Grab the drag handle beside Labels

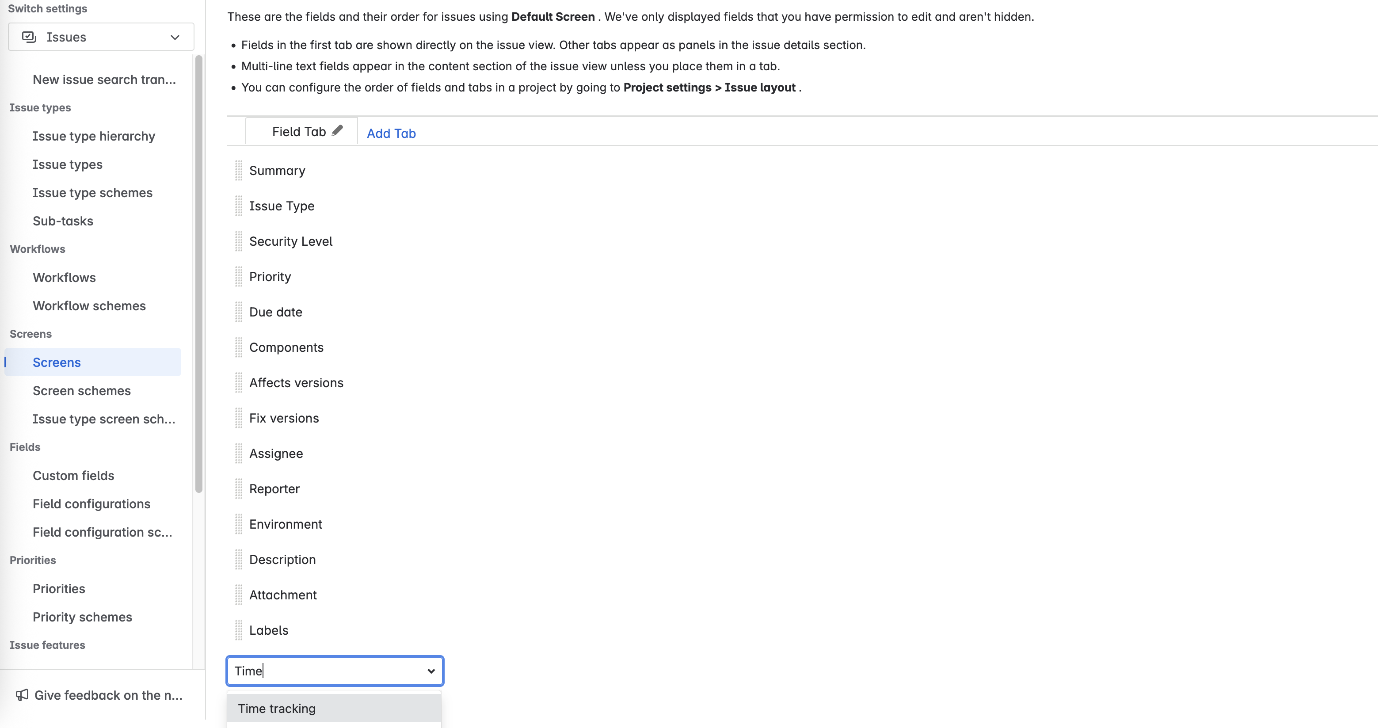(240, 629)
